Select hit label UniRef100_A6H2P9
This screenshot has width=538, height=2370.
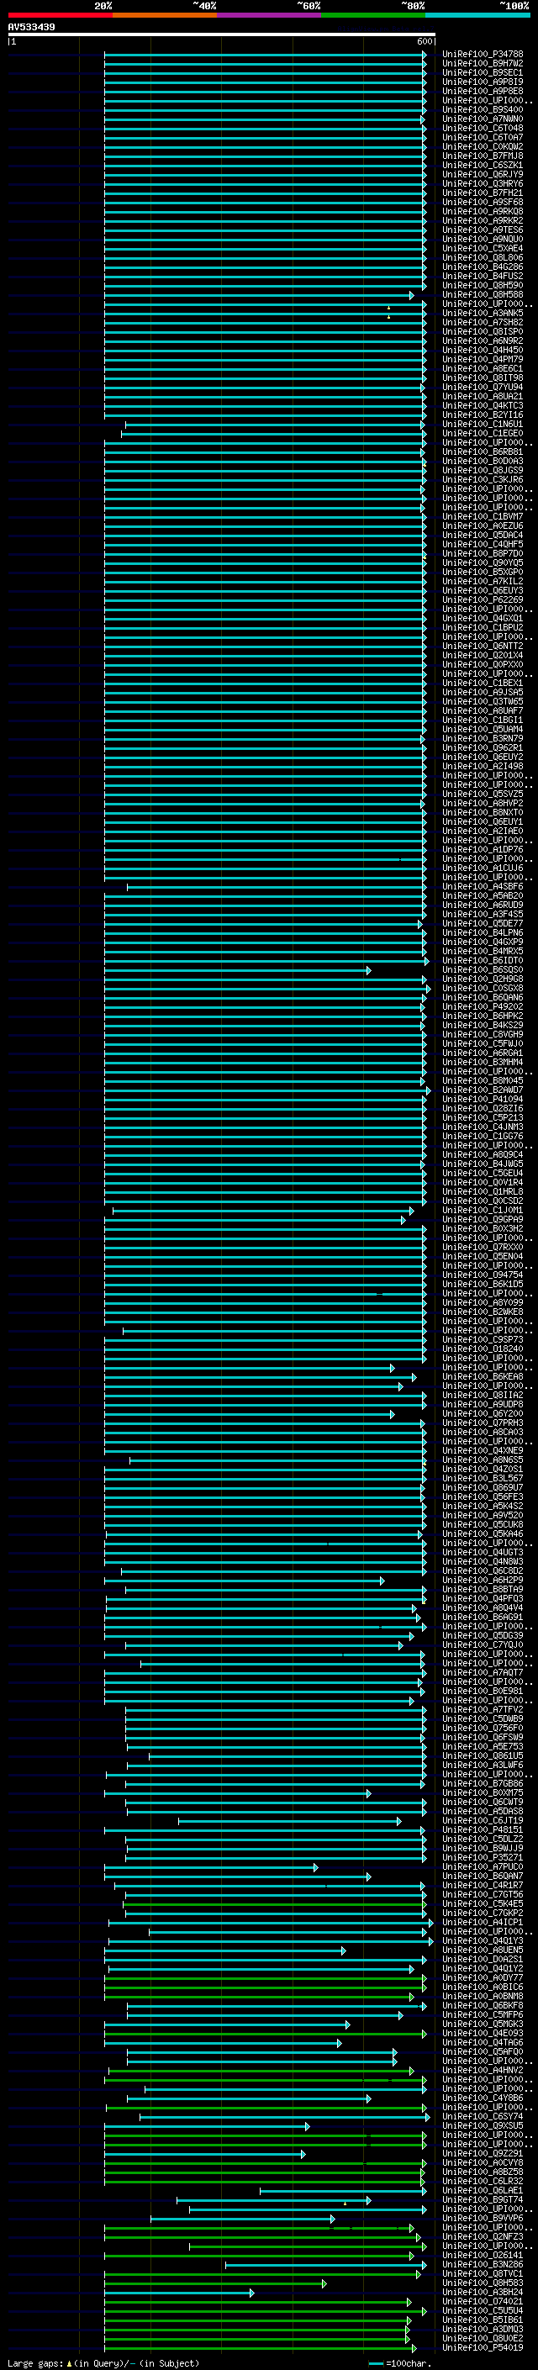pos(483,1581)
